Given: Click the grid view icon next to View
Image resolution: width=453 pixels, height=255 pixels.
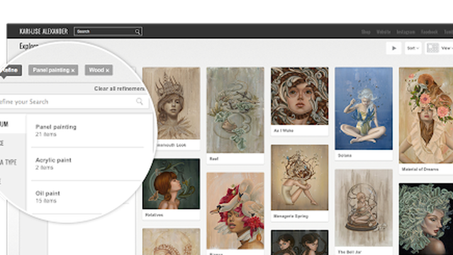Looking at the screenshot, I should [x=432, y=48].
